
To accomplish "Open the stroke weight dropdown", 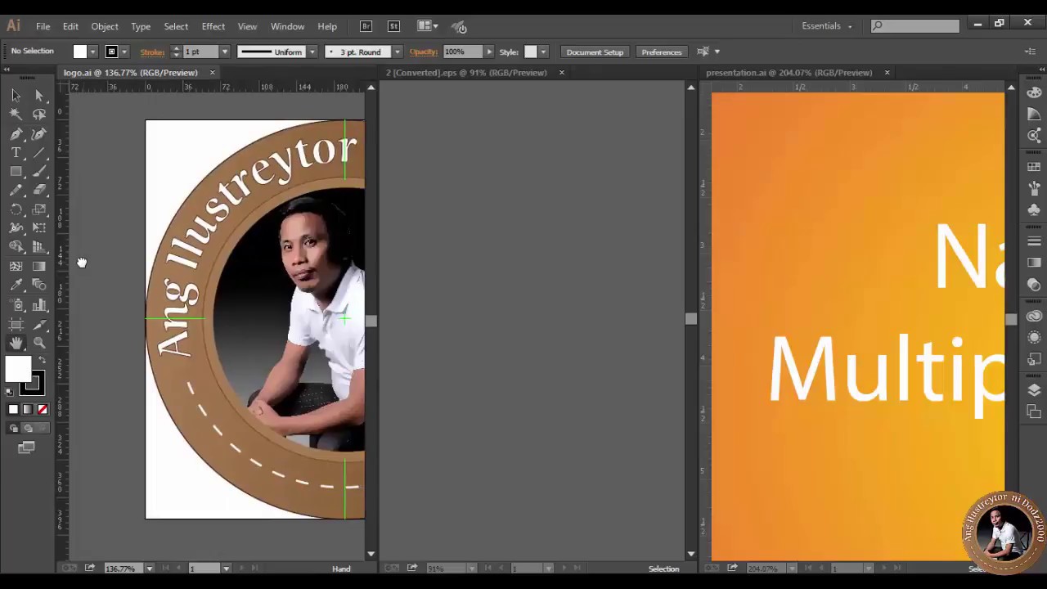I will (225, 52).
